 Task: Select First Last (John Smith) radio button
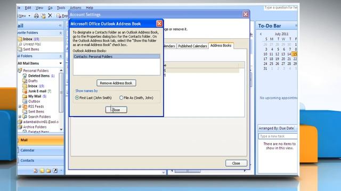tap(77, 98)
